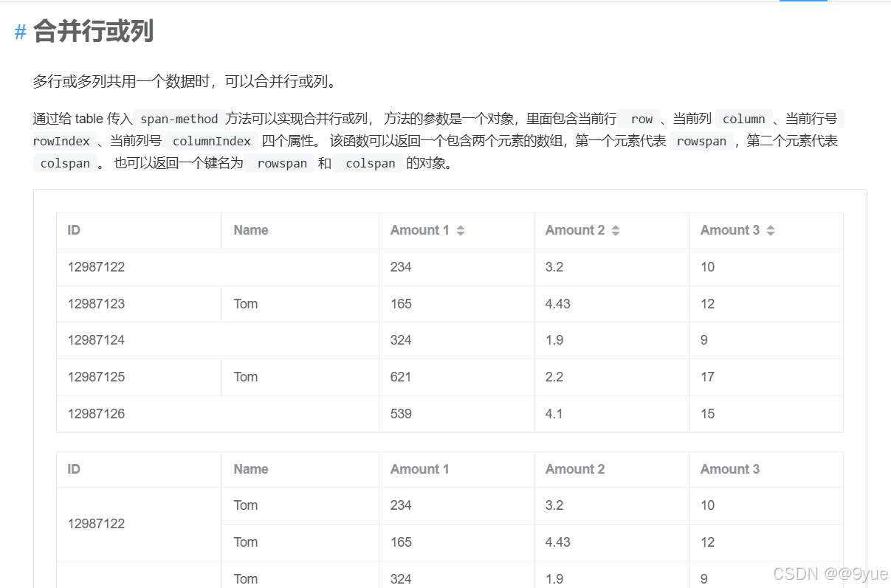Sort the first table by Amount 1
The height and width of the screenshot is (588, 891).
point(460,230)
